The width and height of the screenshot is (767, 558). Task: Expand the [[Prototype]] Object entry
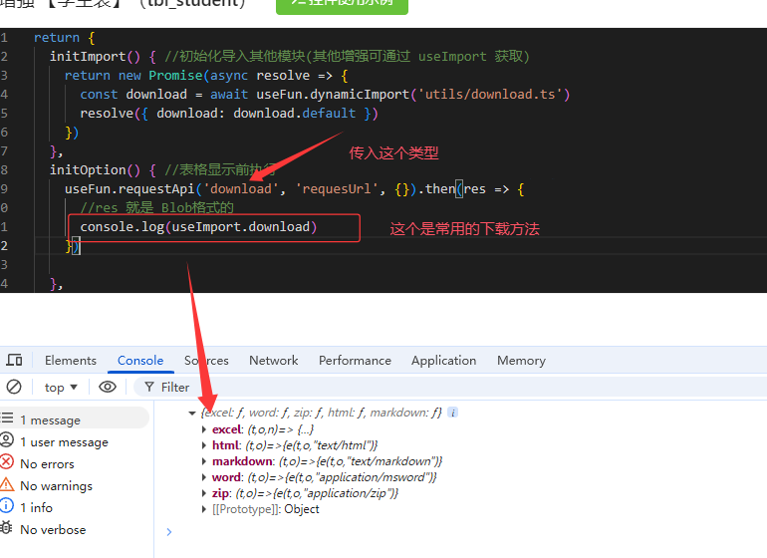pyautogui.click(x=204, y=509)
